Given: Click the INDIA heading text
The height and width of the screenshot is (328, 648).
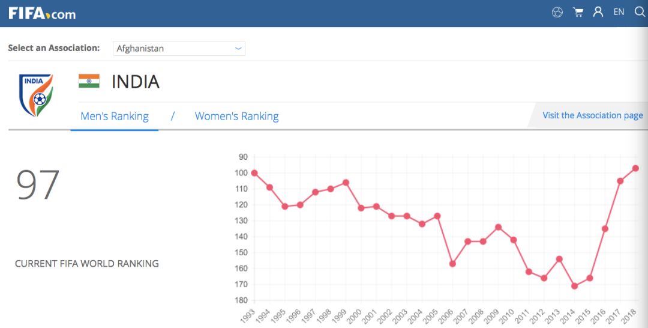Looking at the screenshot, I should click(136, 82).
